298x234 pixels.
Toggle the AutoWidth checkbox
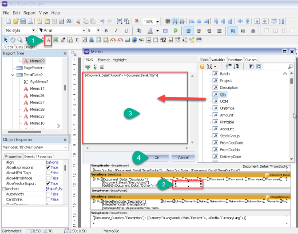point(48,194)
